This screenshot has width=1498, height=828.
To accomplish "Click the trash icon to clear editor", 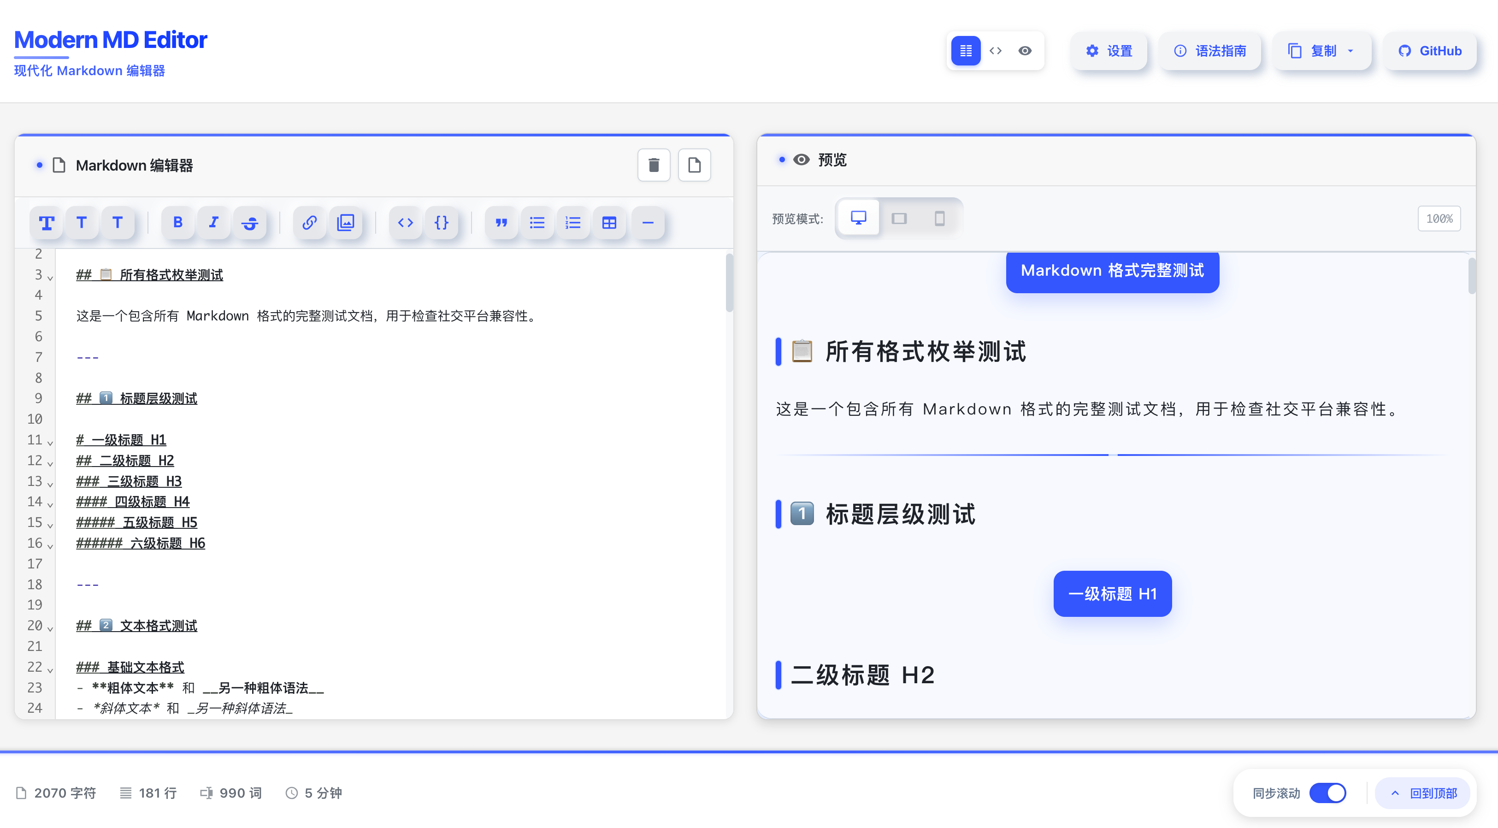I will click(x=654, y=165).
